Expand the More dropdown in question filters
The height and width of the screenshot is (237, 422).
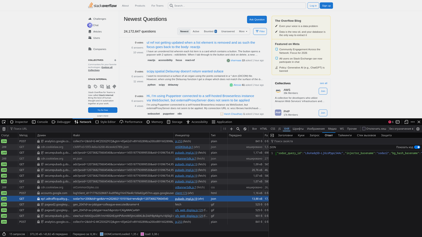pos(243,31)
